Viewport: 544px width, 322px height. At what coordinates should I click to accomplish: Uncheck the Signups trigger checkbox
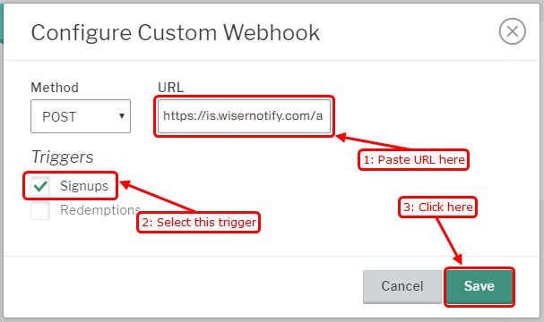pyautogui.click(x=40, y=186)
